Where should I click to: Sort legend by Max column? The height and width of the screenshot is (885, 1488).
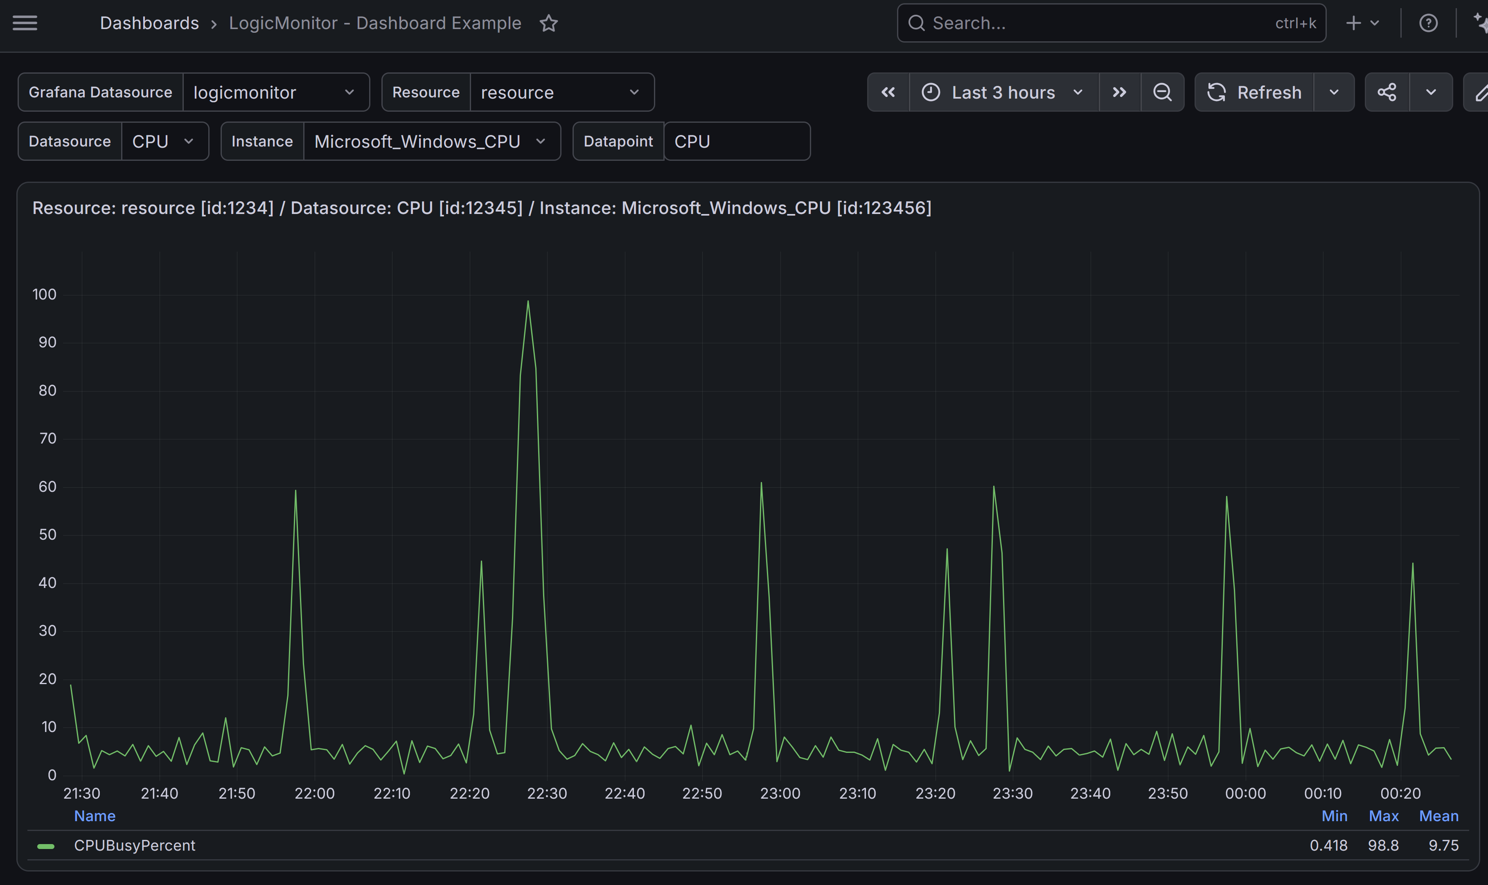click(x=1384, y=816)
